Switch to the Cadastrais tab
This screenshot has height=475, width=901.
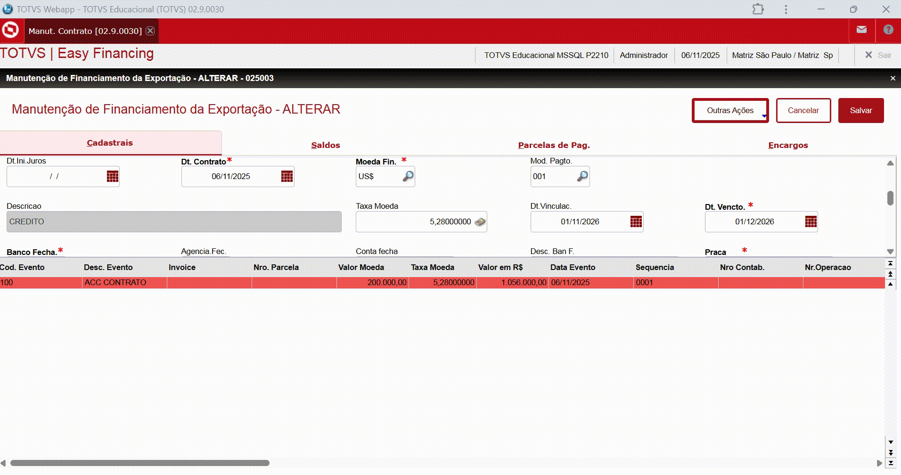tap(110, 143)
